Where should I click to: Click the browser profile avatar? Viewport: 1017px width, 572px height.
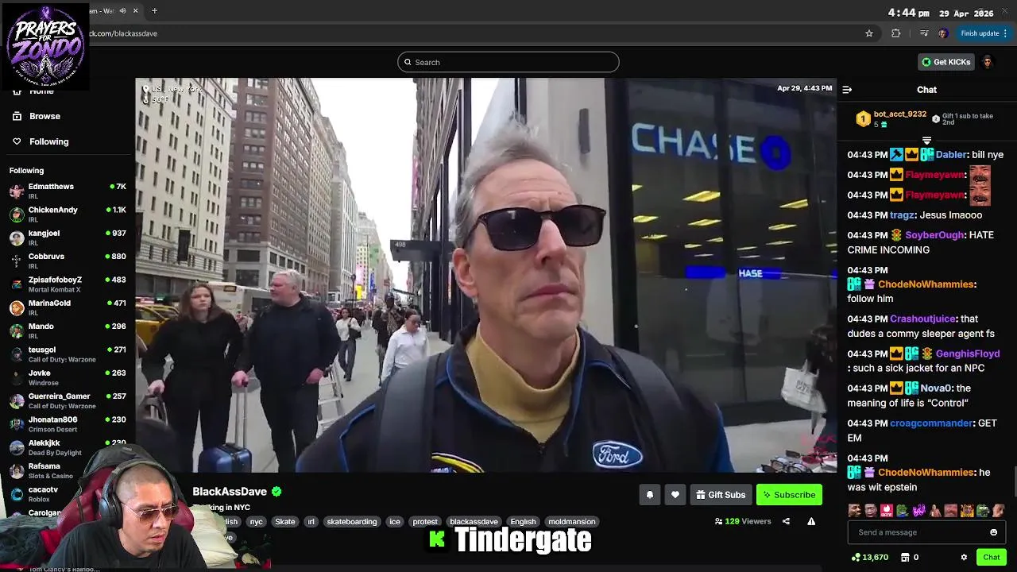point(943,33)
